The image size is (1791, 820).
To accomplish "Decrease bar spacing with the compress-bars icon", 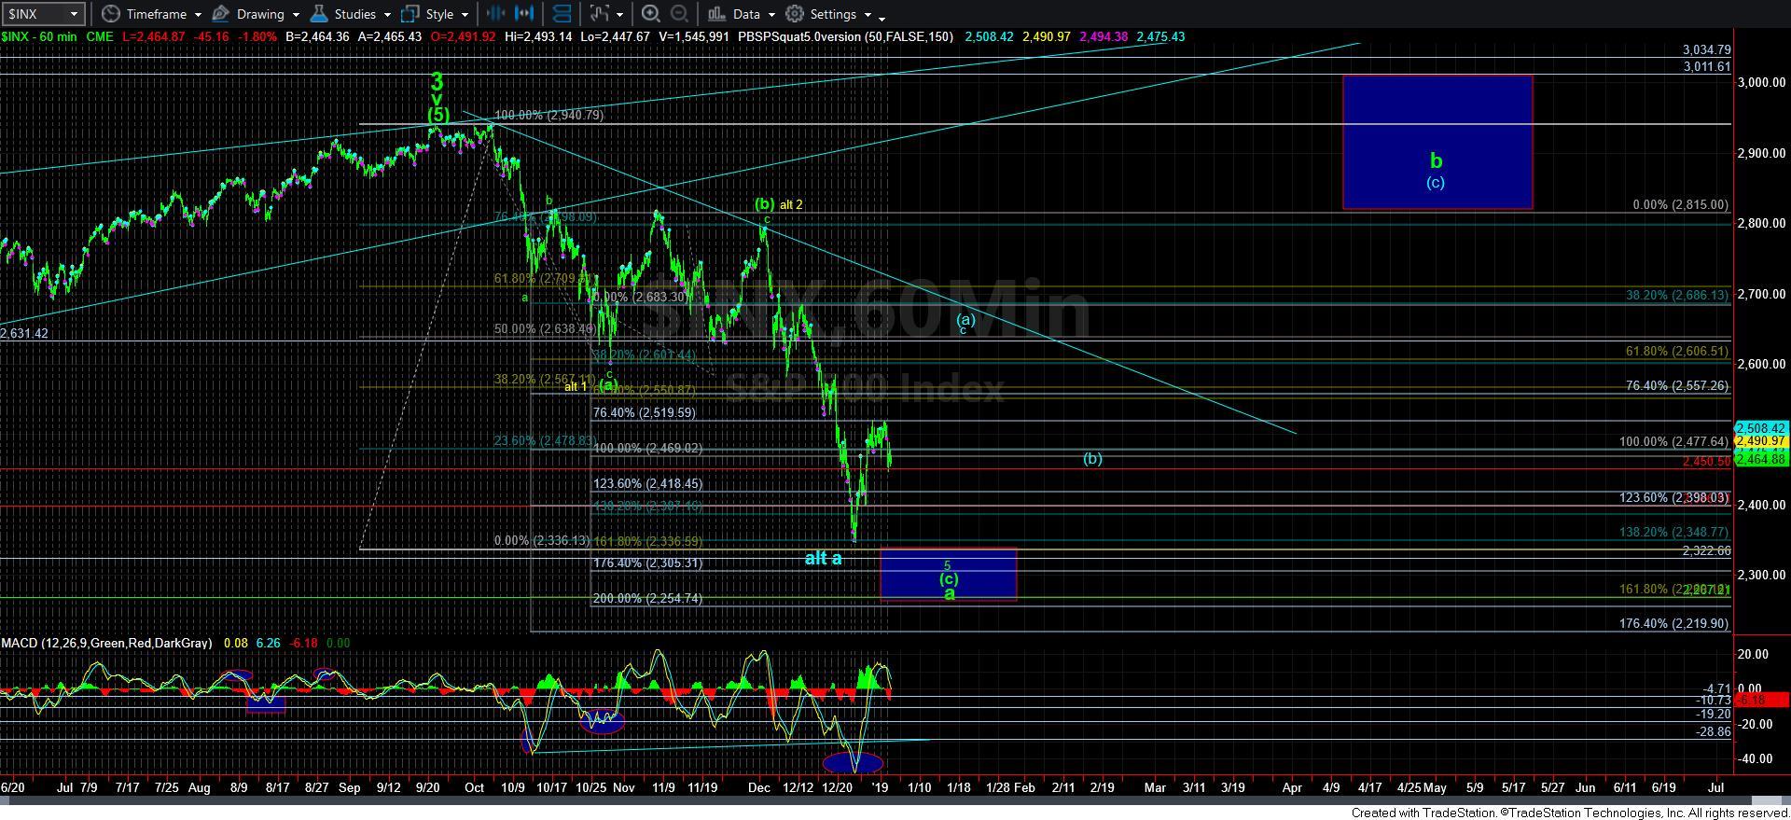I will coord(496,14).
